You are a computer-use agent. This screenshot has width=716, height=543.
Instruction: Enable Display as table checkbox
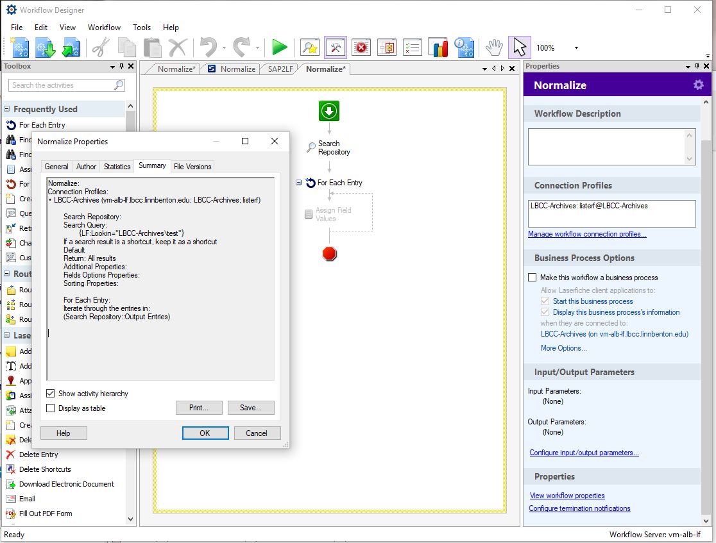click(x=51, y=408)
